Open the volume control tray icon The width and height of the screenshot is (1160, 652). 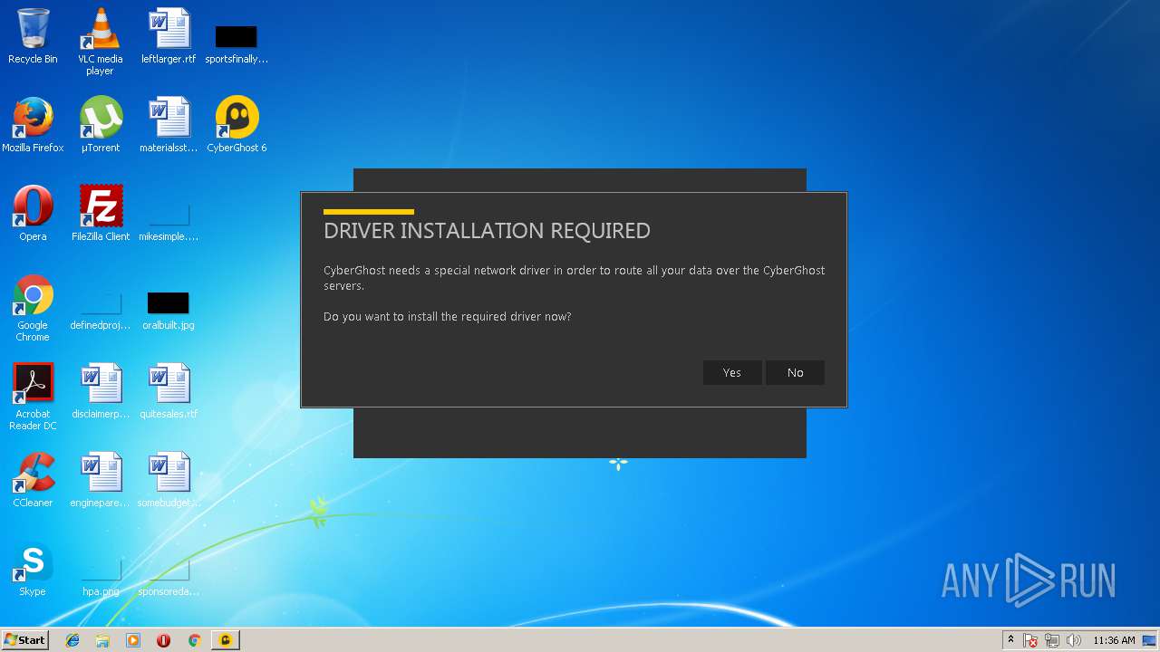[x=1074, y=640]
